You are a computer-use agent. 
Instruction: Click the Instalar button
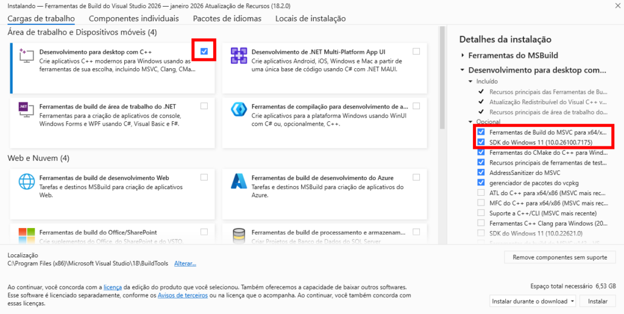(x=598, y=301)
